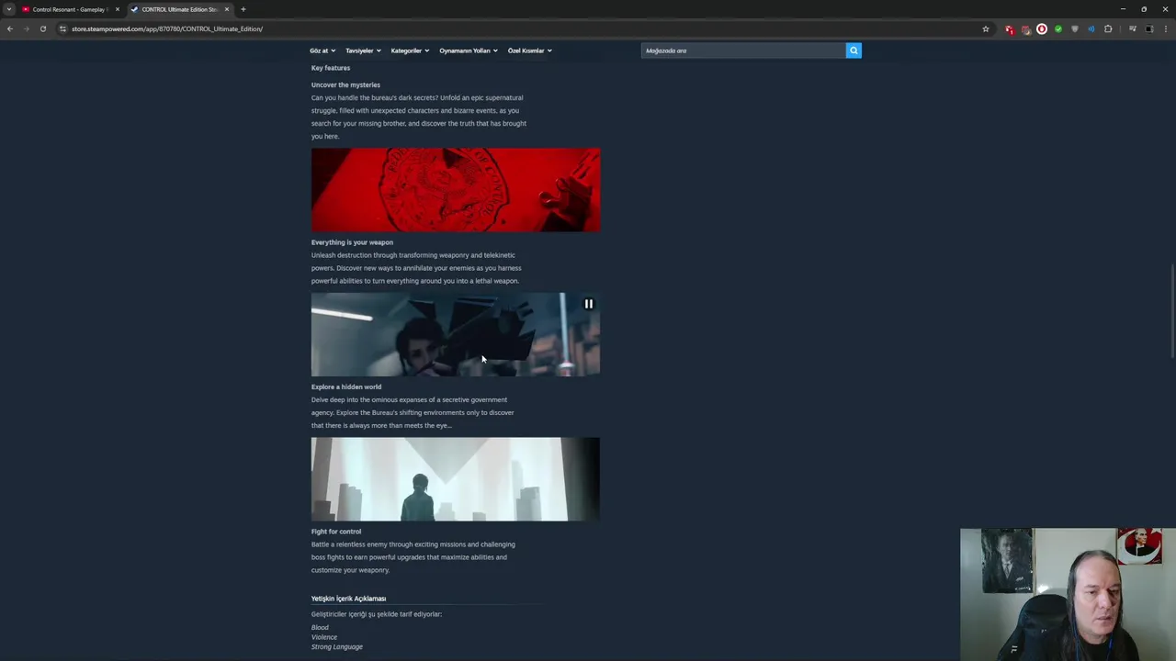Open the 'Kategoriler' dropdown
Screen dimensions: 1176x661
[x=410, y=50]
